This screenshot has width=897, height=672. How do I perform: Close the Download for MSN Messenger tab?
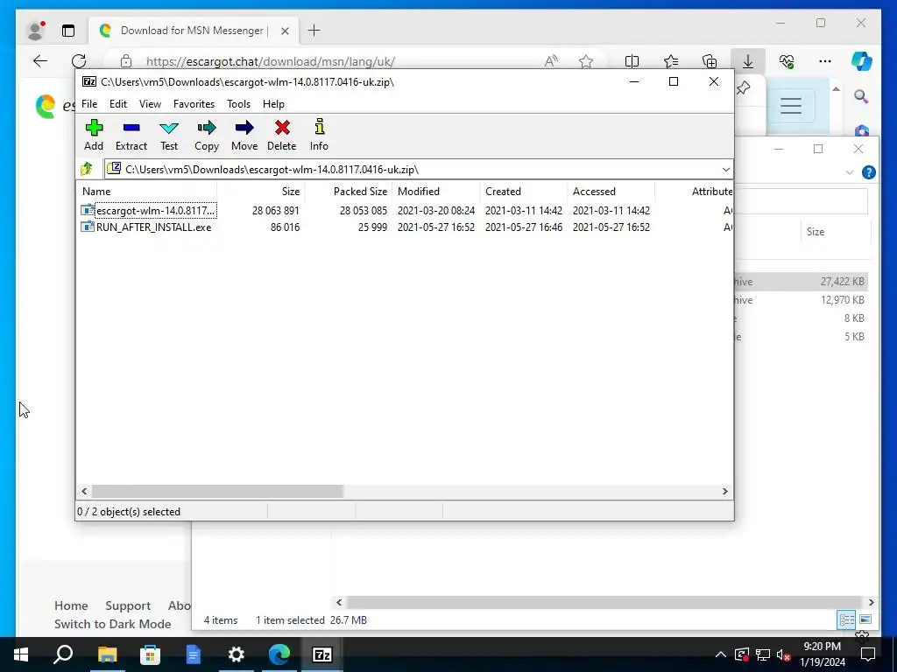285,31
